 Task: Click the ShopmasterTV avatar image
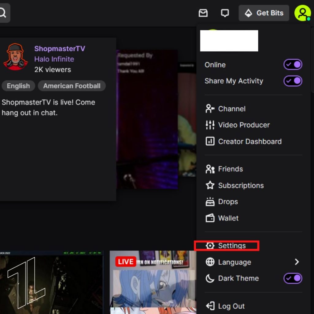point(15,57)
